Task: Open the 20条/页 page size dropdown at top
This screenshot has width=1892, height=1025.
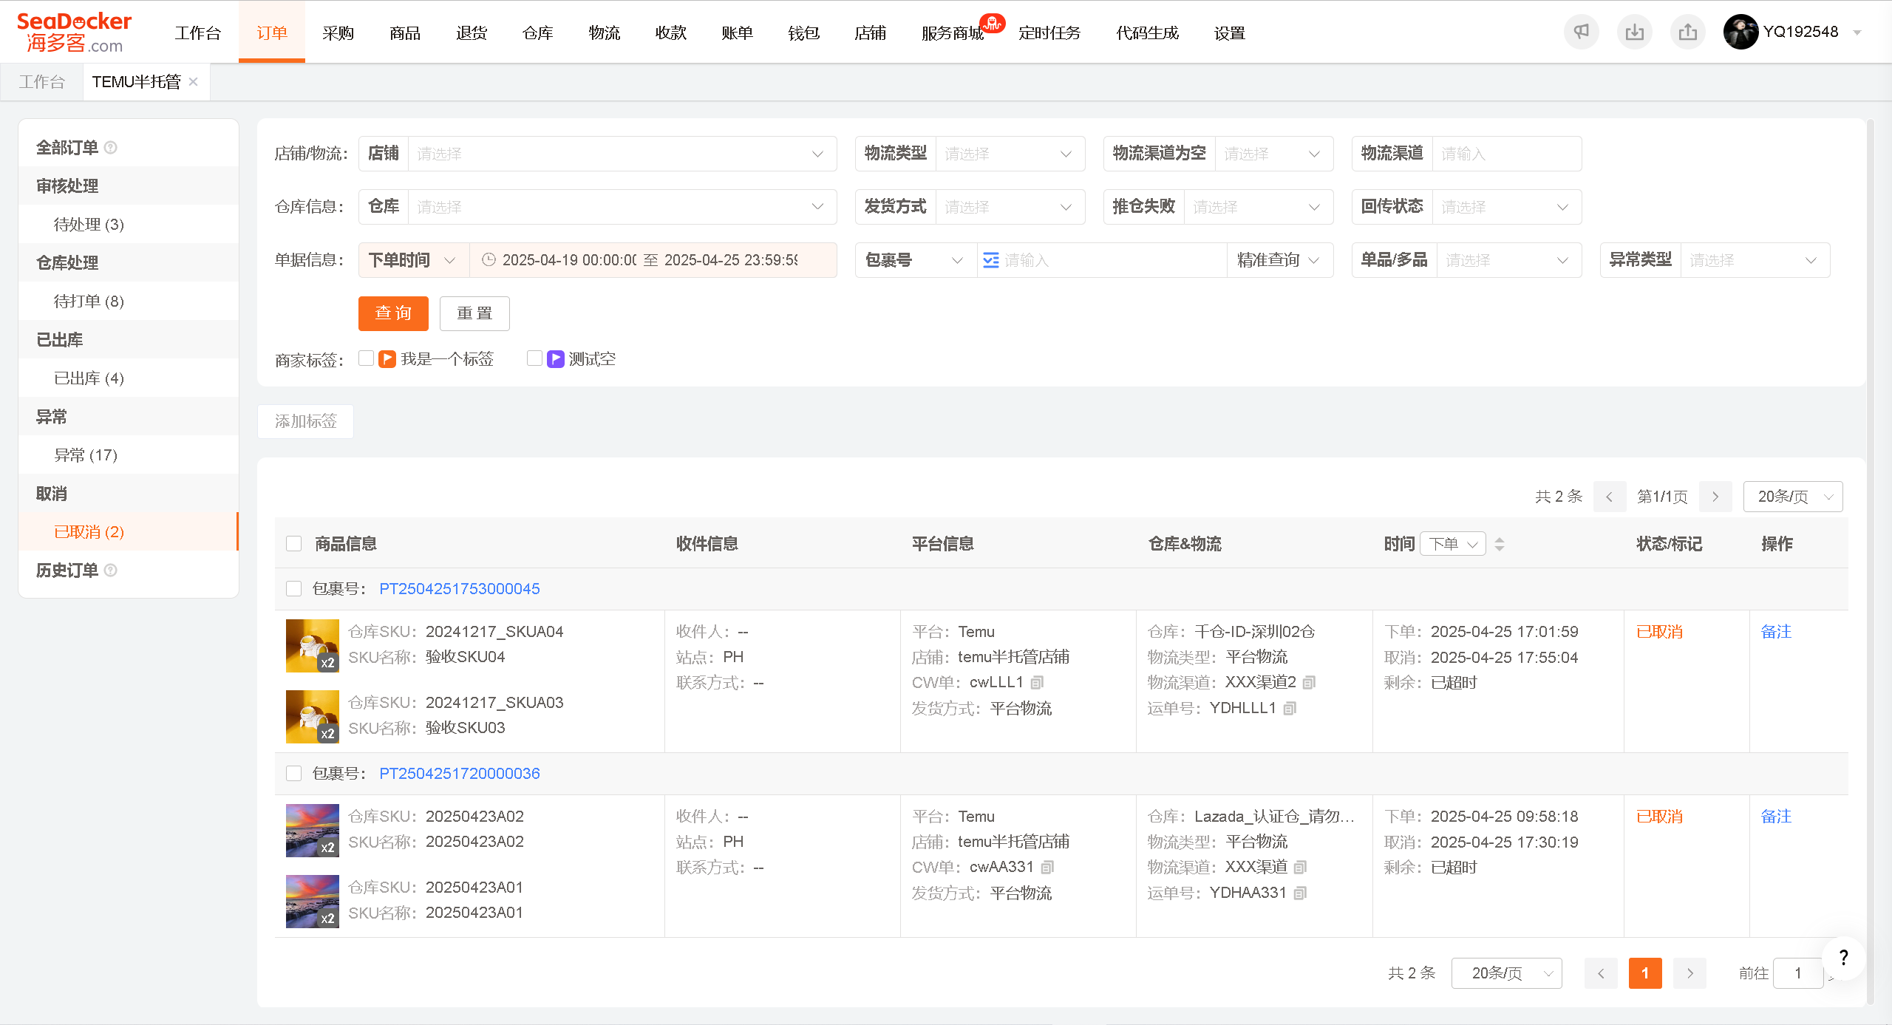Action: coord(1792,497)
